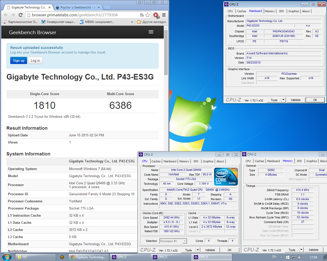Open a new Chrome tab
Image resolution: width=327 pixels, height=261 pixels.
pyautogui.click(x=107, y=7)
